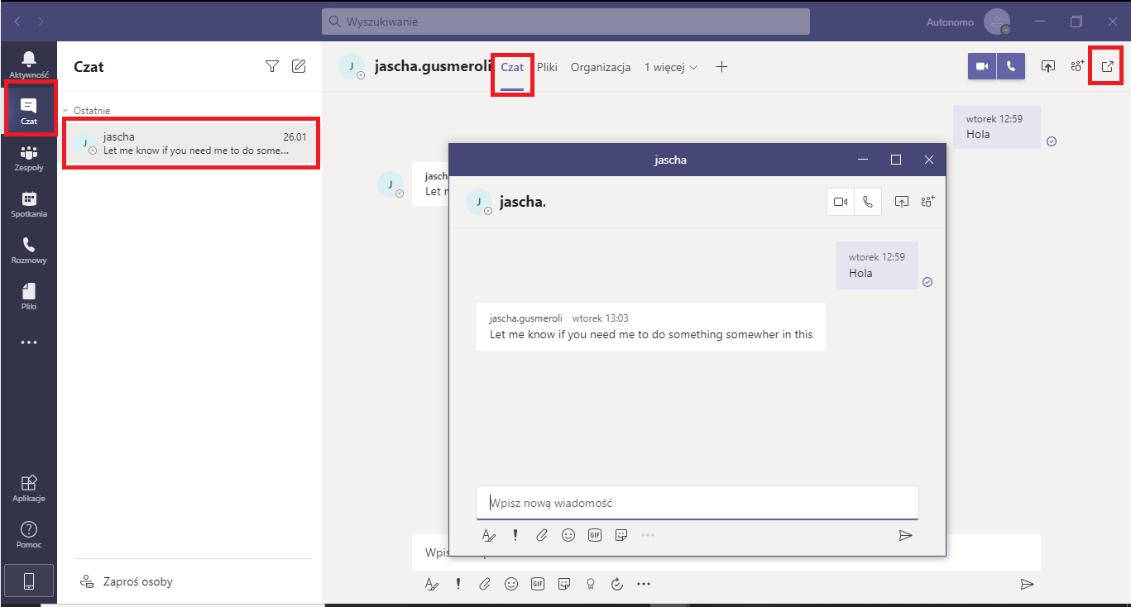Send message from popup window

[905, 536]
